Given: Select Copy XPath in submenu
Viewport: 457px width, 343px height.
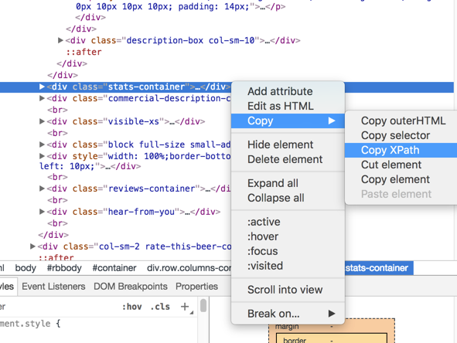Looking at the screenshot, I should pyautogui.click(x=401, y=150).
